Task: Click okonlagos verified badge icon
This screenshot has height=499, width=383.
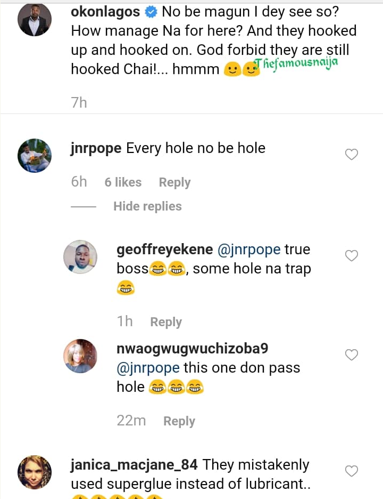Action: click(x=151, y=12)
